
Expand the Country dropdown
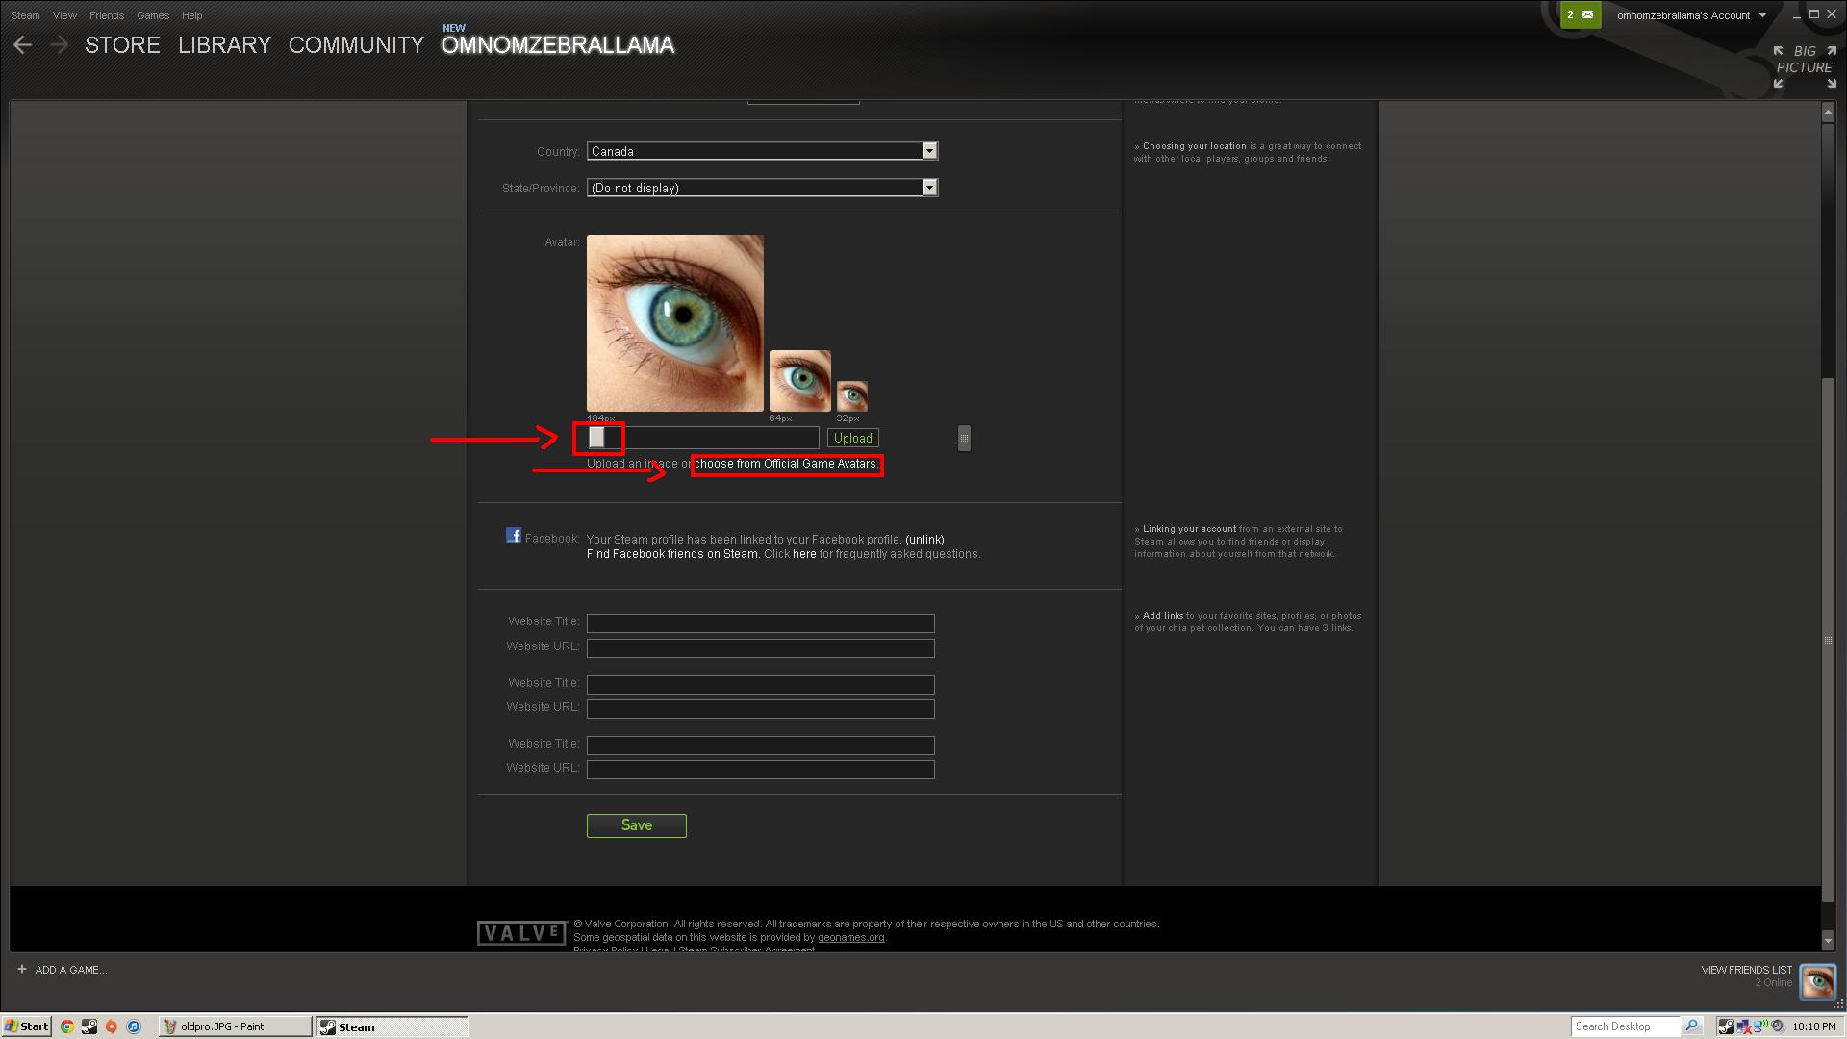[x=929, y=151]
